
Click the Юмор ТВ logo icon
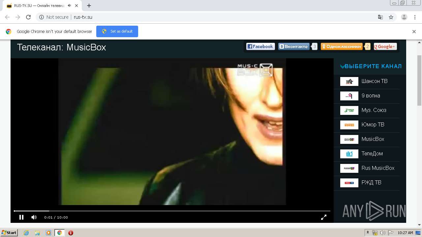click(349, 125)
